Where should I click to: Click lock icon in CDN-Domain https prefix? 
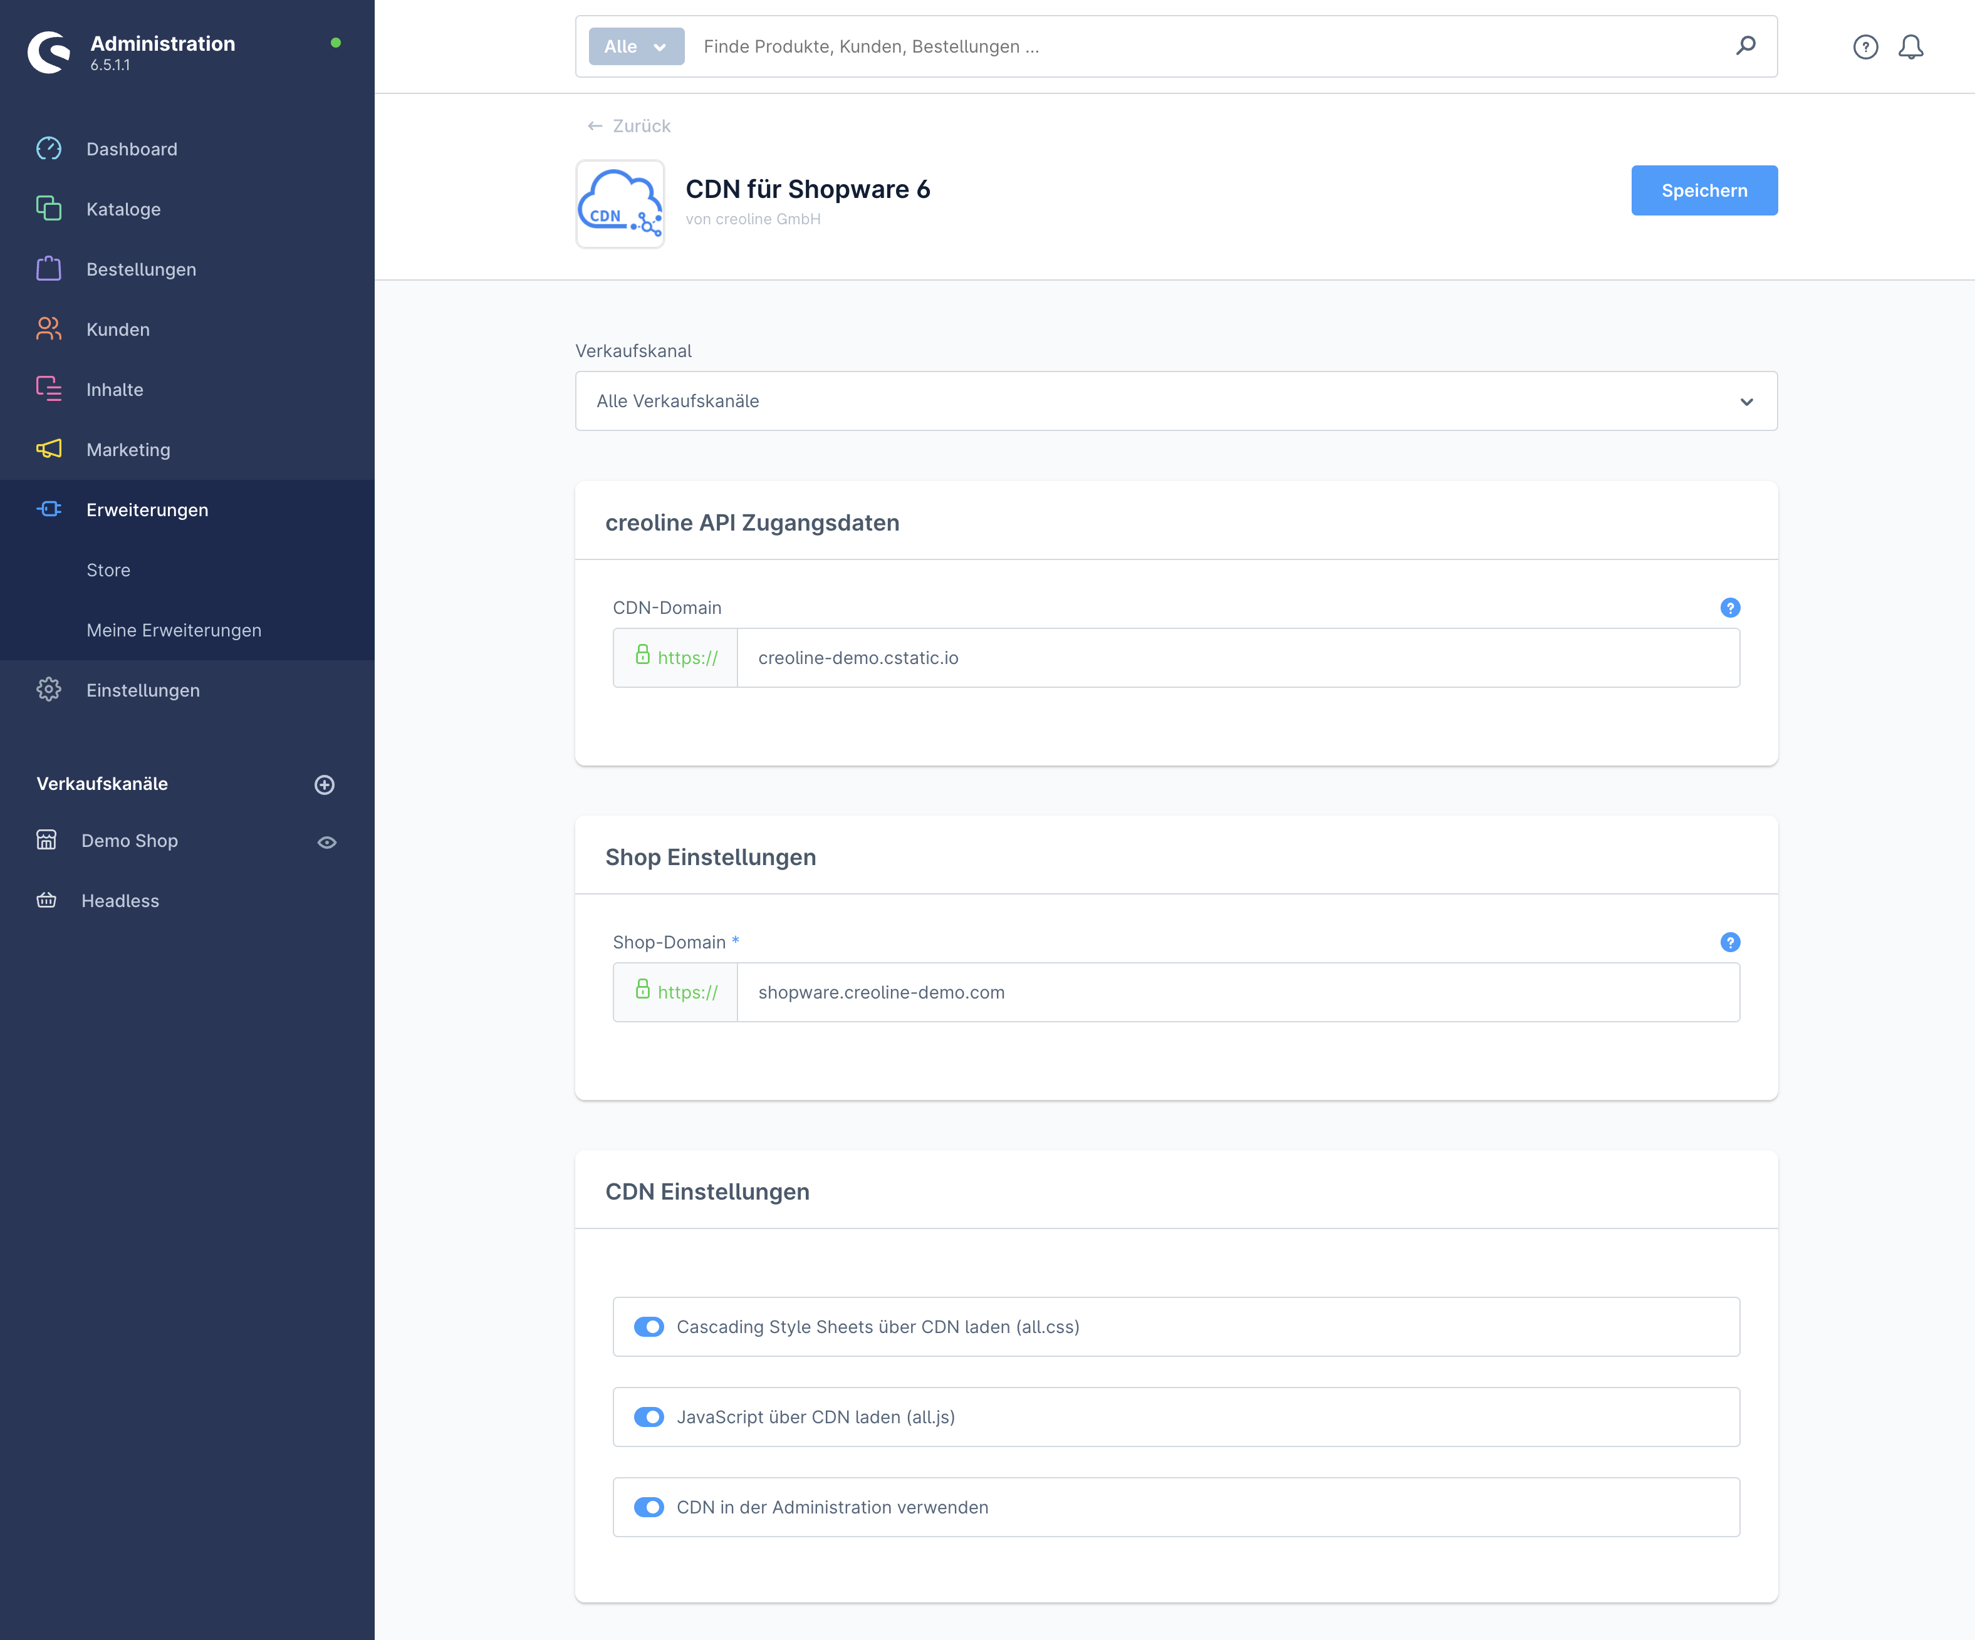click(x=642, y=655)
